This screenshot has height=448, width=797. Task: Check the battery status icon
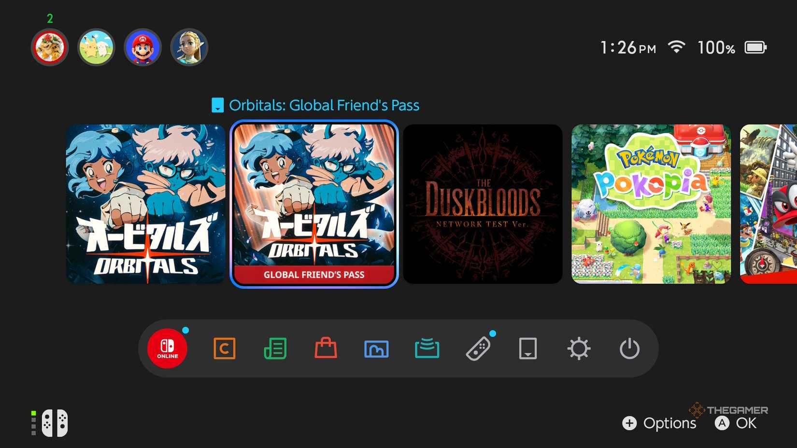click(x=755, y=47)
